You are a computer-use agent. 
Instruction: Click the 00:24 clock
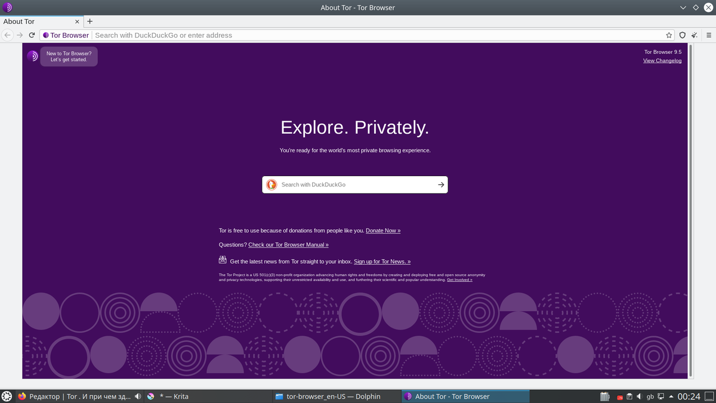(x=689, y=396)
